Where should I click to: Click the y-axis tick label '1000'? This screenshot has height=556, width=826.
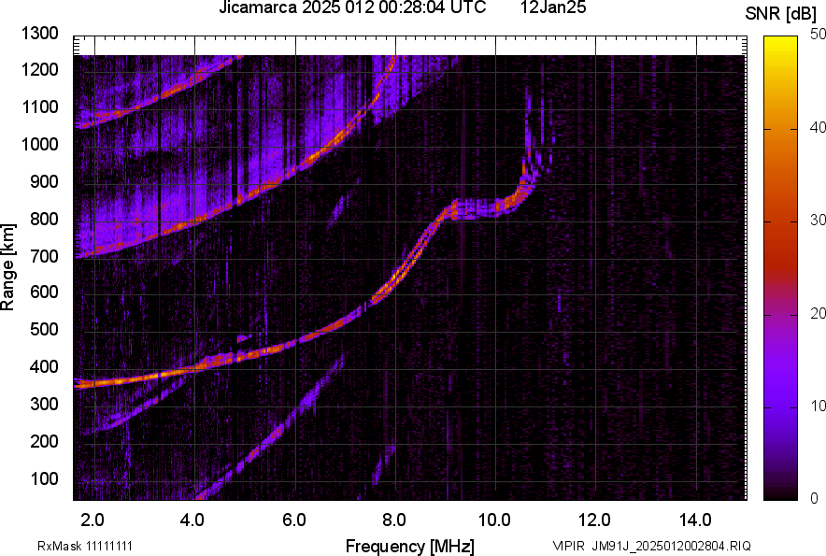pyautogui.click(x=39, y=144)
